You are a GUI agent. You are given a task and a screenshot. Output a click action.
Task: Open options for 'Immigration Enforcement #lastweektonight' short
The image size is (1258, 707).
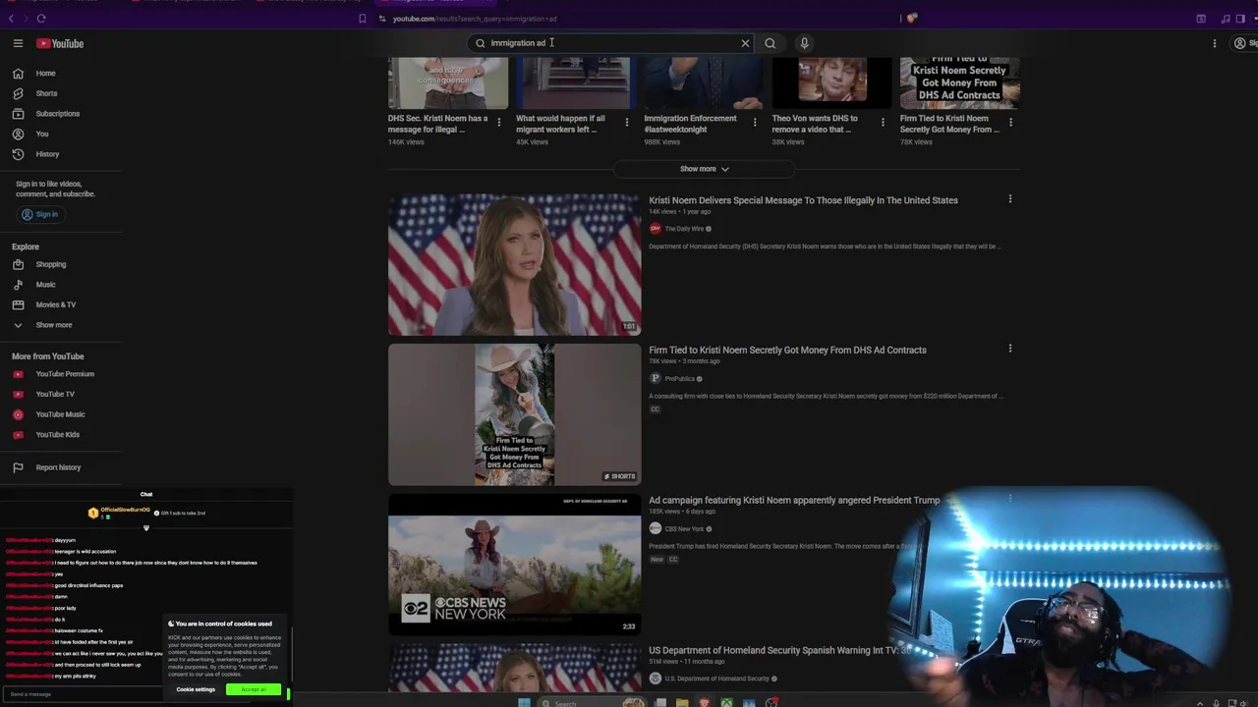(755, 123)
